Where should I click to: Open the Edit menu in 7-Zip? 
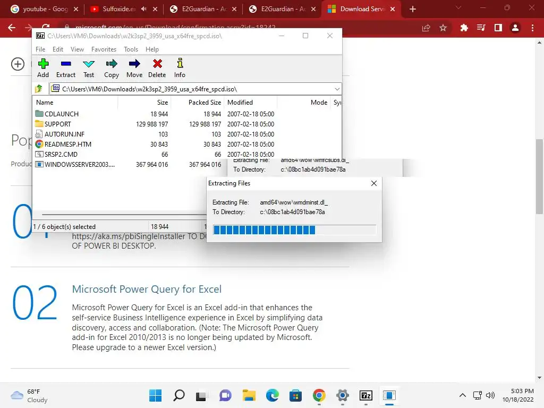(x=57, y=49)
